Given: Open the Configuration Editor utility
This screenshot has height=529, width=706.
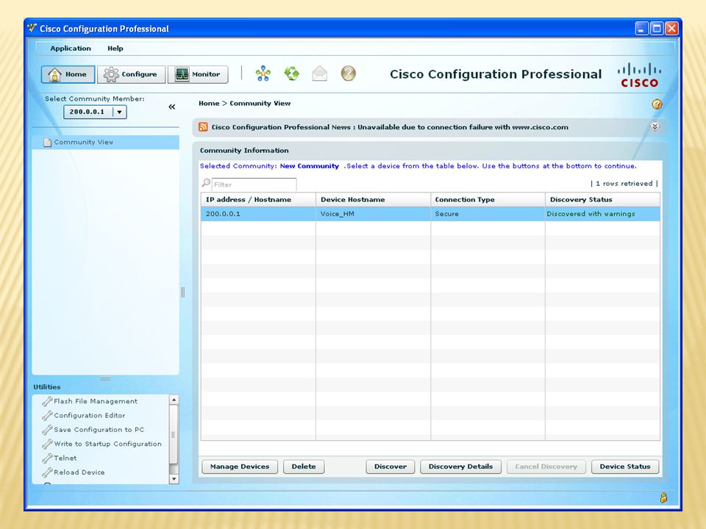Looking at the screenshot, I should pyautogui.click(x=90, y=416).
